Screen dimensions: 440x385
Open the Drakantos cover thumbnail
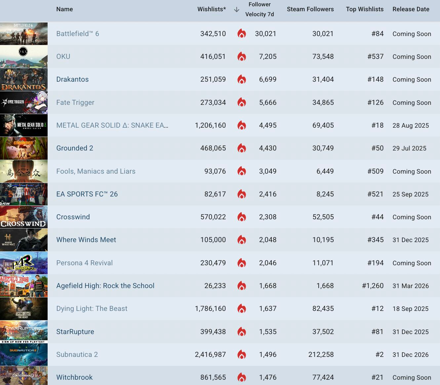coord(24,79)
